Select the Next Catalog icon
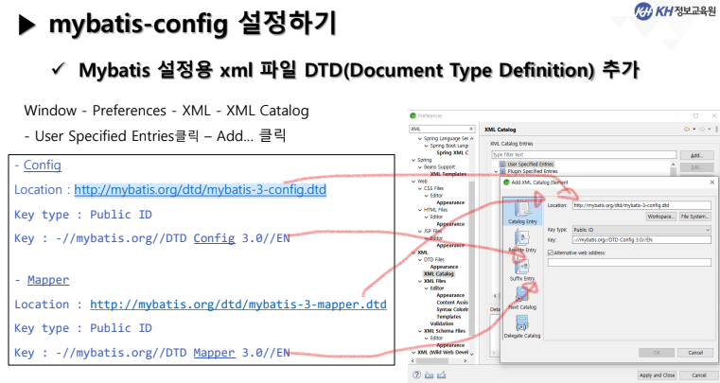This screenshot has height=383, width=720. tap(522, 295)
